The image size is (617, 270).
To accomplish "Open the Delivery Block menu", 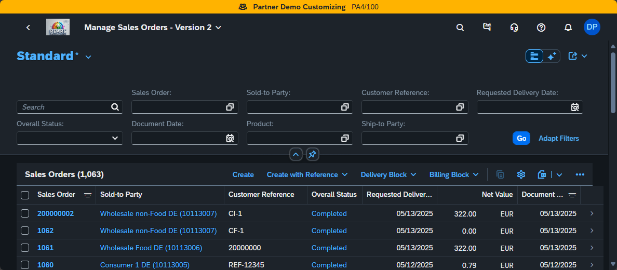I will pos(388,174).
